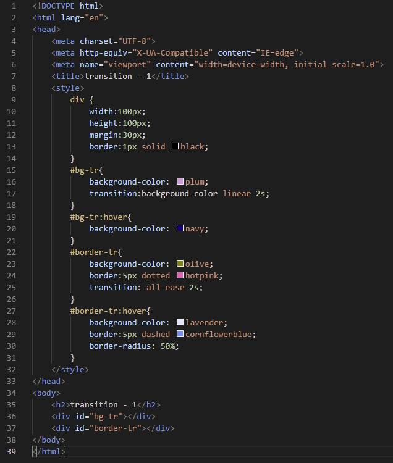Click the "cornflowerblue" color keyword
Image resolution: width=393 pixels, height=463 pixels.
click(x=218, y=335)
